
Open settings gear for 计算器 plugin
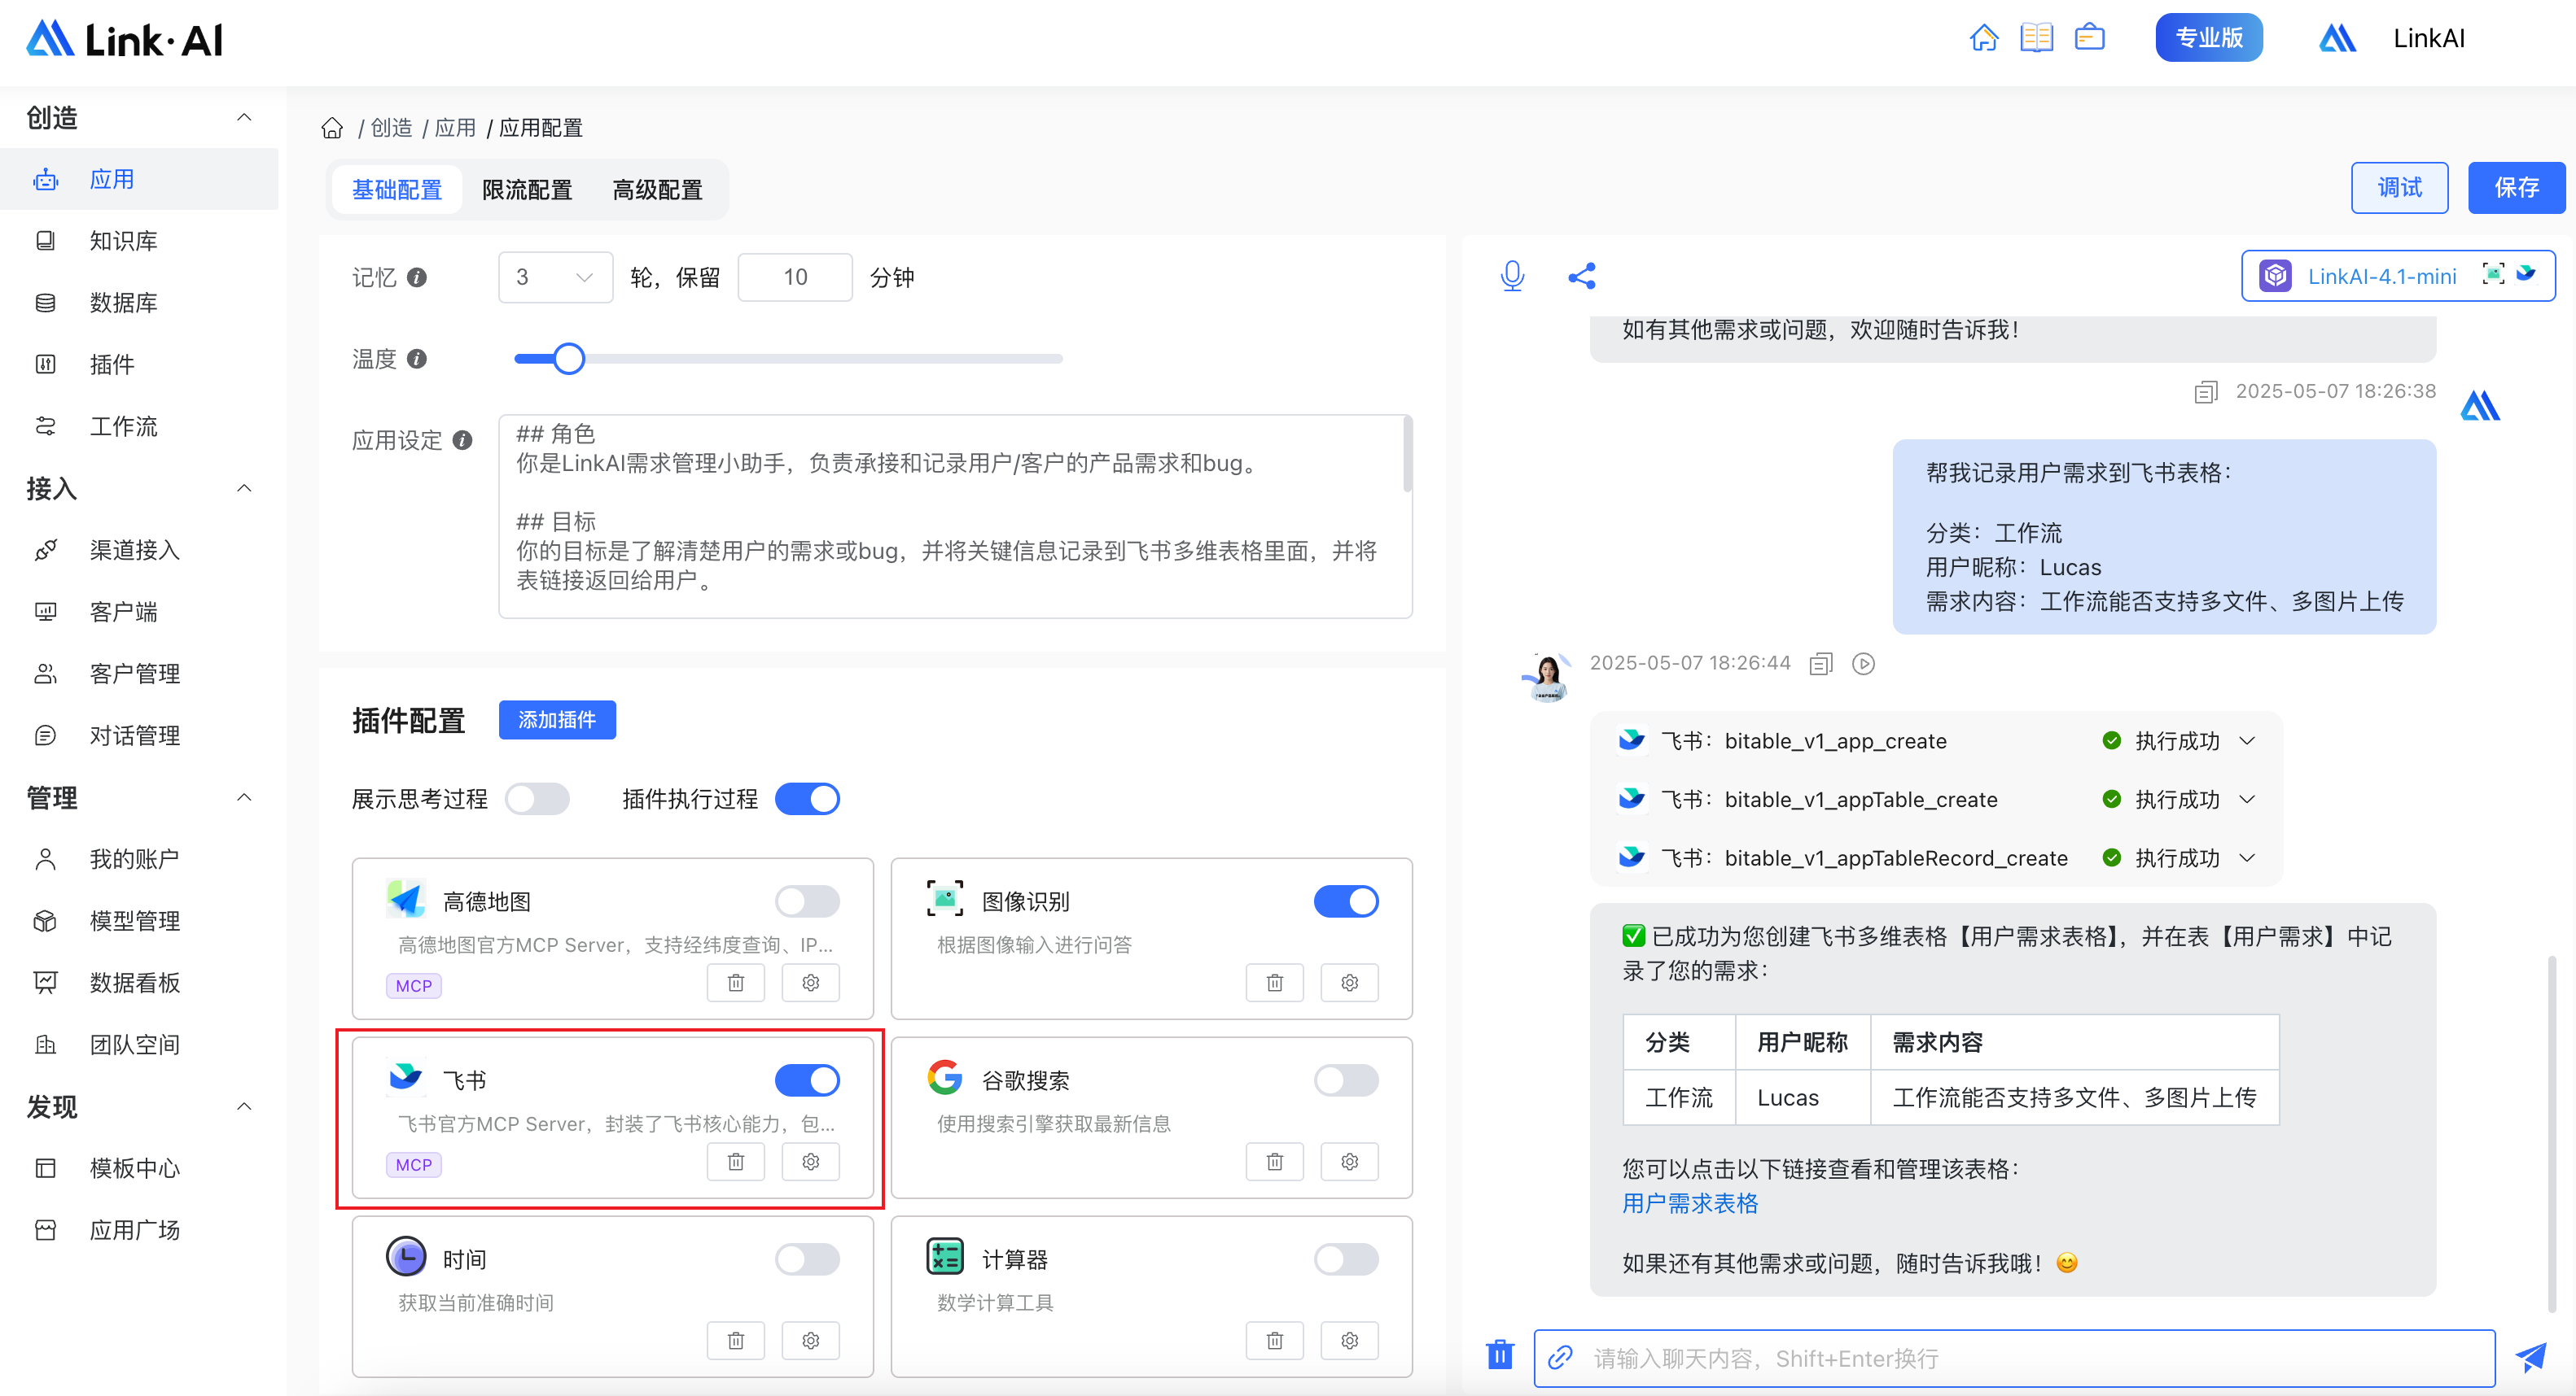pyautogui.click(x=1350, y=1341)
